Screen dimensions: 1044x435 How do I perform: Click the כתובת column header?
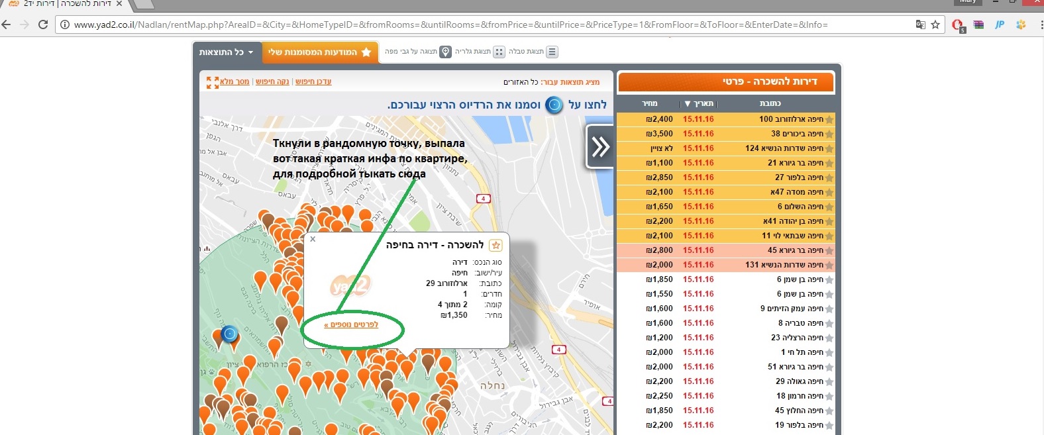pos(770,103)
